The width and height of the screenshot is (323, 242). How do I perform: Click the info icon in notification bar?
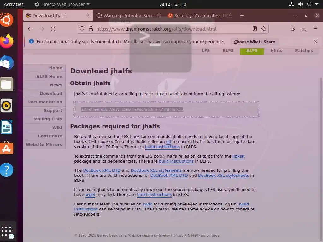point(31,41)
